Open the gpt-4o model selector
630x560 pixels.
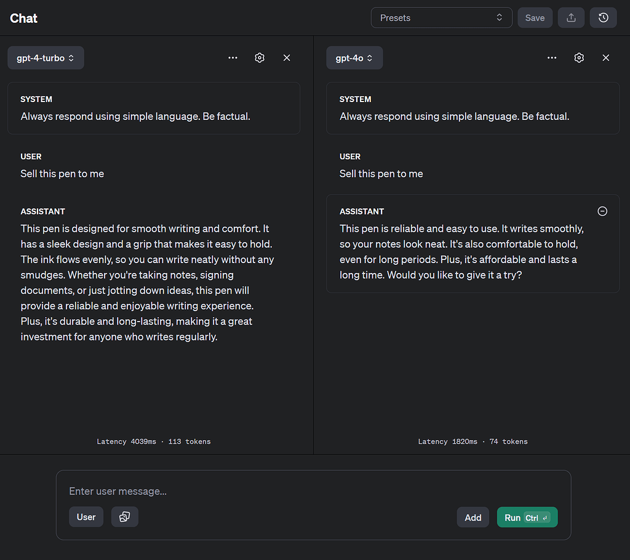(x=354, y=57)
